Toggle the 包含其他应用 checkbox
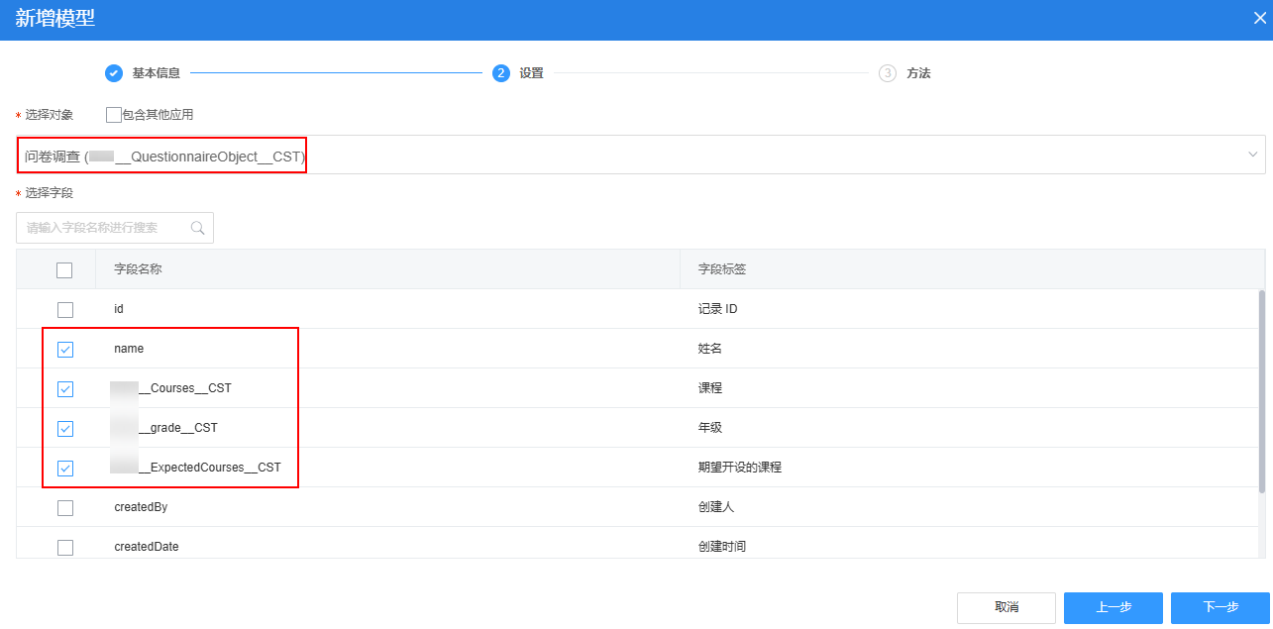Image resolution: width=1273 pixels, height=629 pixels. [x=113, y=115]
